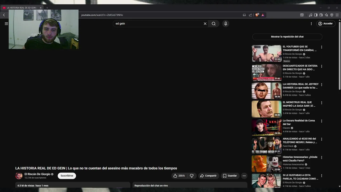
Task: Open the JEFFREY DAHMER video thumbnail
Action: [266, 91]
